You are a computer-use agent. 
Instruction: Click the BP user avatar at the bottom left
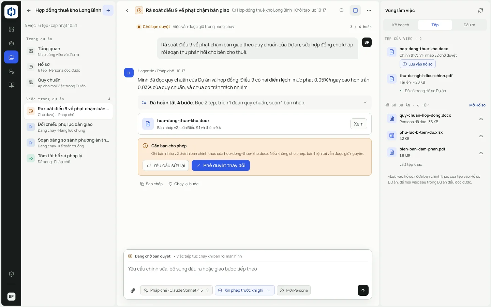[11, 296]
